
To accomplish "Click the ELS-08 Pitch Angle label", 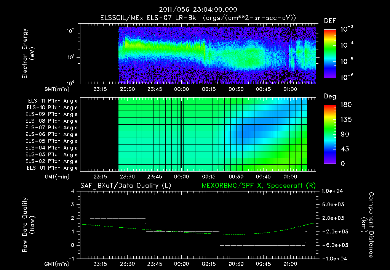I will coord(52,121).
